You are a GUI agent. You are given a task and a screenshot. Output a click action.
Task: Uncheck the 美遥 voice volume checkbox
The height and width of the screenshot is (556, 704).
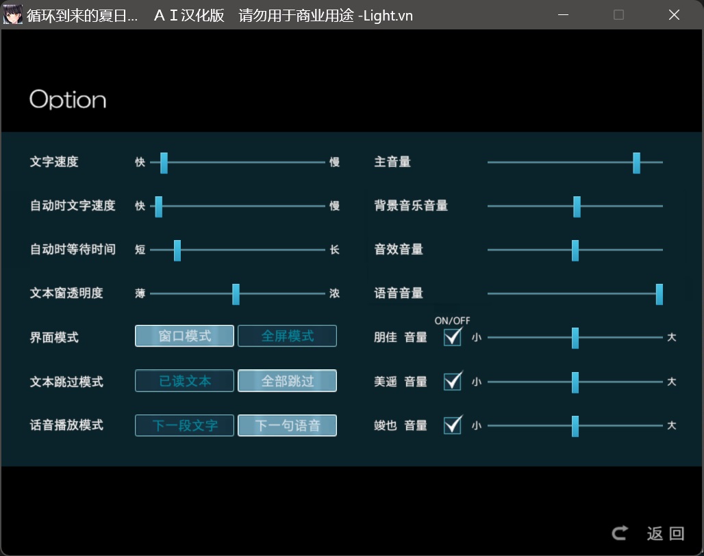(453, 381)
